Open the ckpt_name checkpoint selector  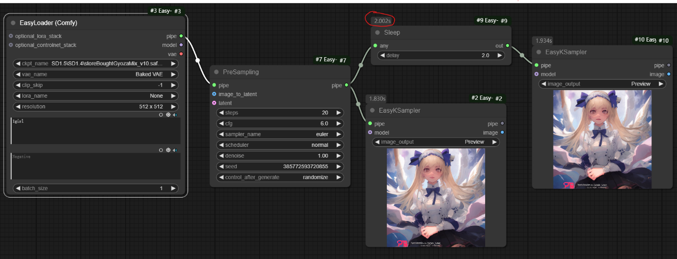[x=96, y=64]
